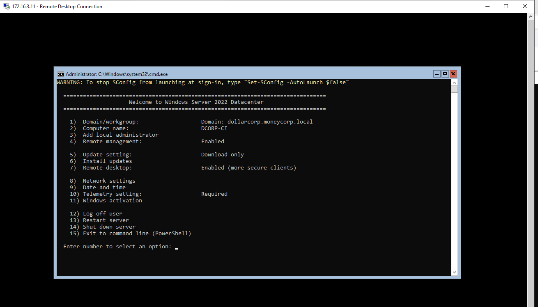The width and height of the screenshot is (538, 307).
Task: Maximize the Administrator cmd.exe console window
Action: (445, 74)
